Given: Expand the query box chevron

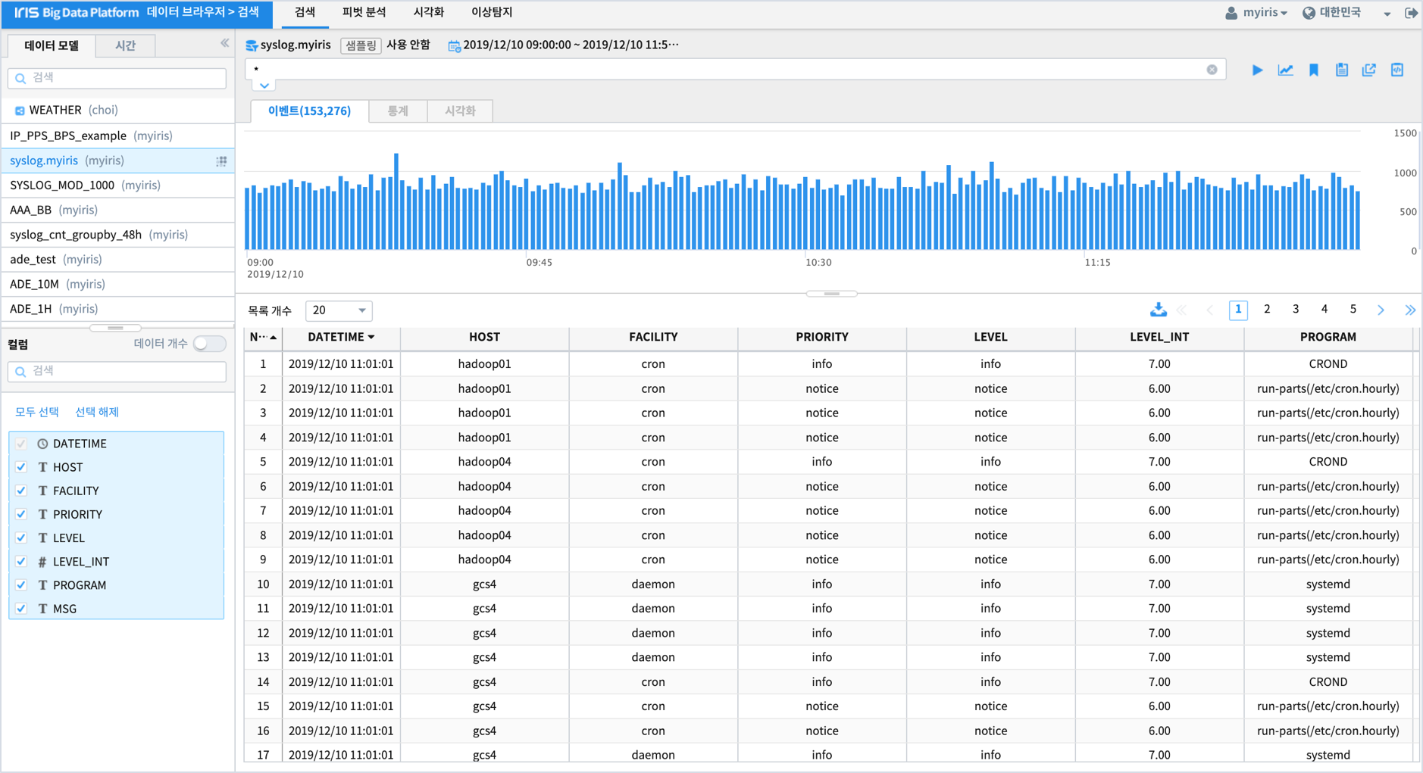Looking at the screenshot, I should pos(264,85).
